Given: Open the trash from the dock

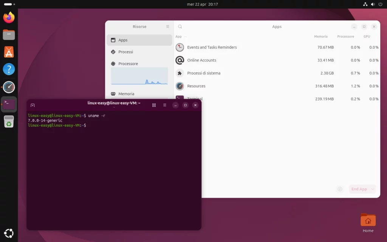Looking at the screenshot, I should pos(9,122).
